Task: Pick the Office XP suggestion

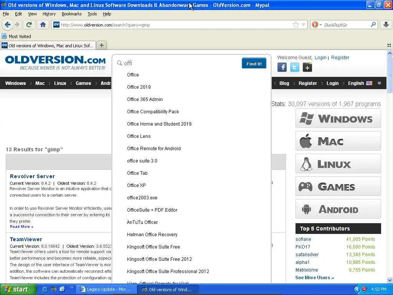Action: tap(136, 186)
